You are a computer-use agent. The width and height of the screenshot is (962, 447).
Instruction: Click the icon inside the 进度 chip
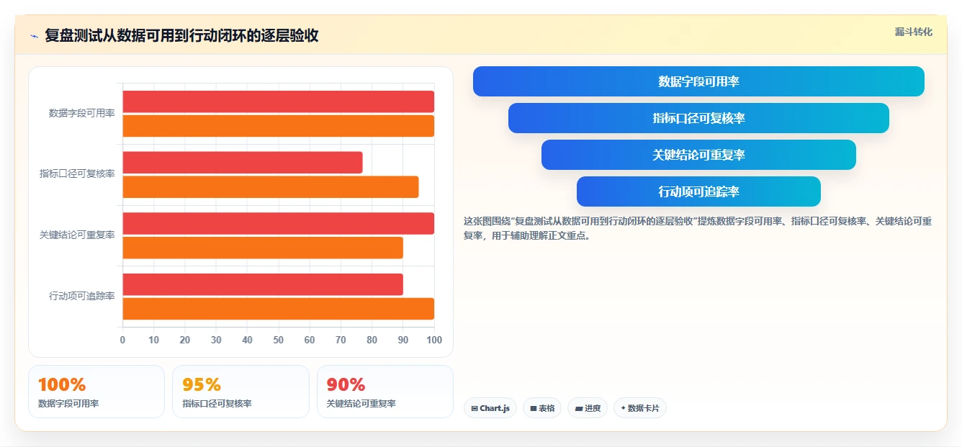pos(579,408)
